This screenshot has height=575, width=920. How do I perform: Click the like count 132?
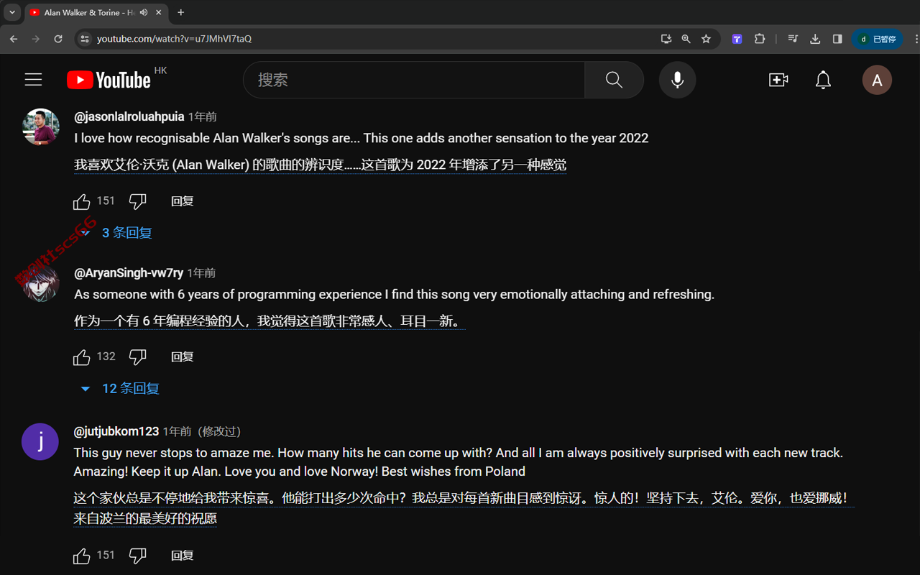click(x=106, y=356)
